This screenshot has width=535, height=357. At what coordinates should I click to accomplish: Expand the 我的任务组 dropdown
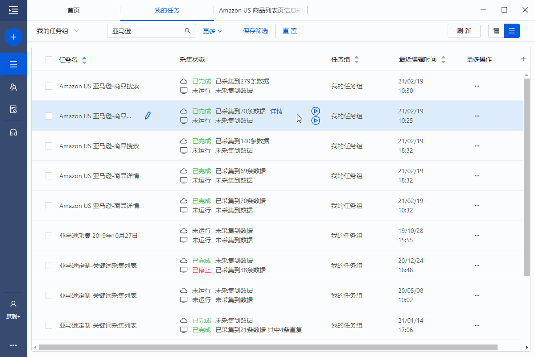click(58, 31)
